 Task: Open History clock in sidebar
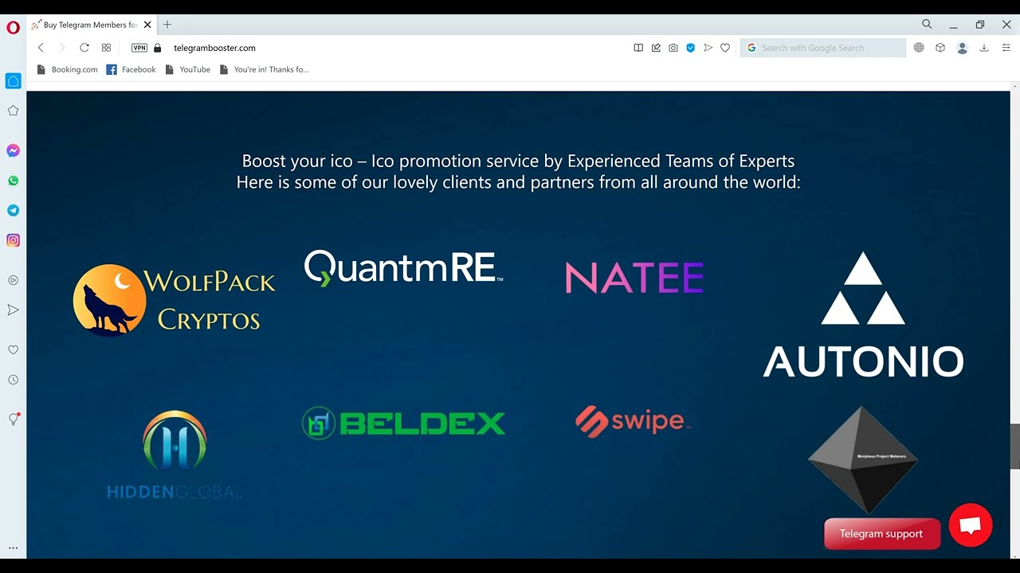click(13, 380)
